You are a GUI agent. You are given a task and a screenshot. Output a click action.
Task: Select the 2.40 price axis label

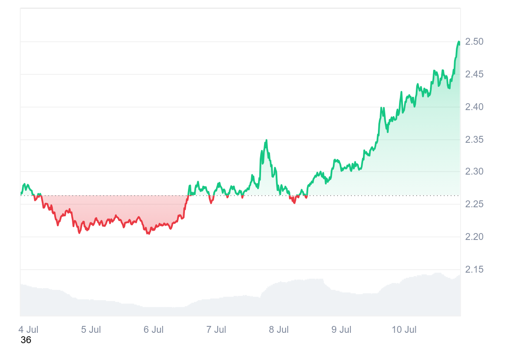point(474,107)
